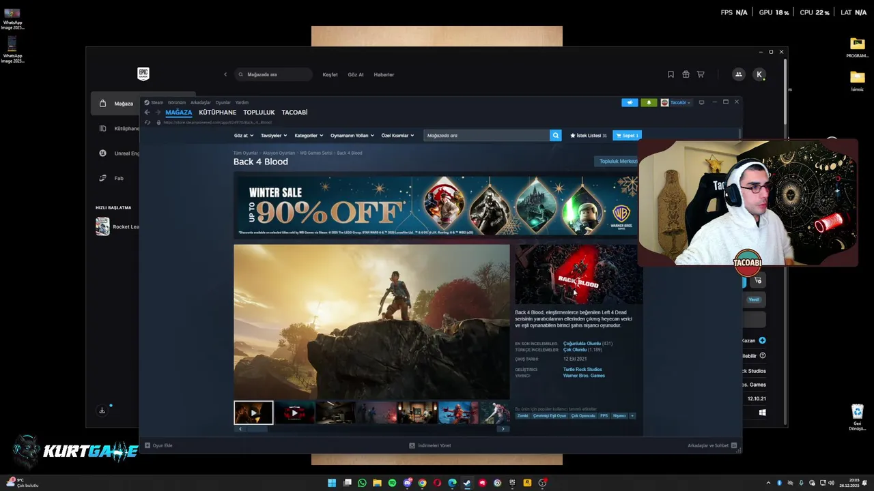Select the second trailer thumbnail
874x491 pixels.
[x=294, y=413]
